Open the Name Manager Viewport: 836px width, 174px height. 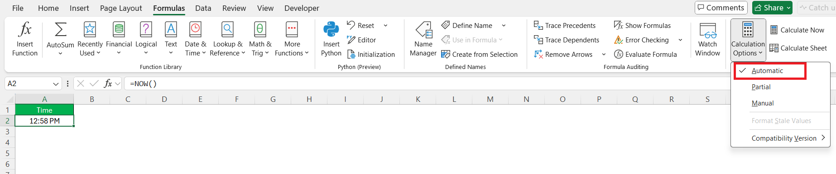[x=423, y=40]
